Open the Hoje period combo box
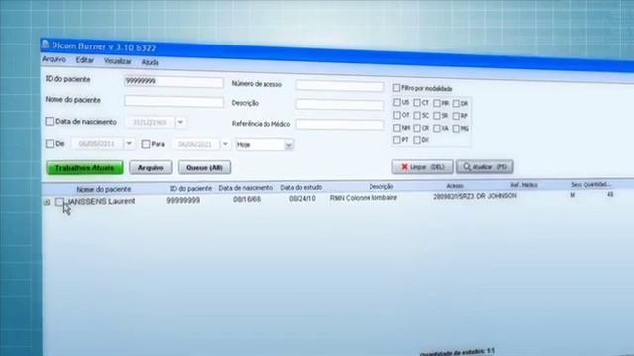 264,145
